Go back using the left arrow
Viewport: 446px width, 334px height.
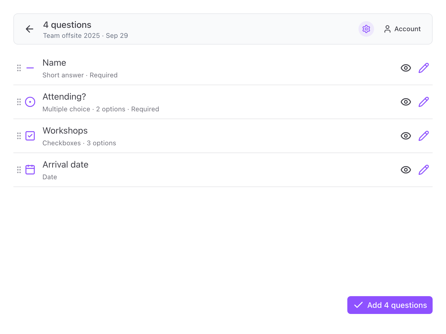pos(29,29)
